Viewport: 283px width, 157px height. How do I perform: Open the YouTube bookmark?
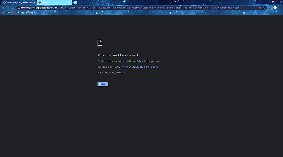[18, 12]
